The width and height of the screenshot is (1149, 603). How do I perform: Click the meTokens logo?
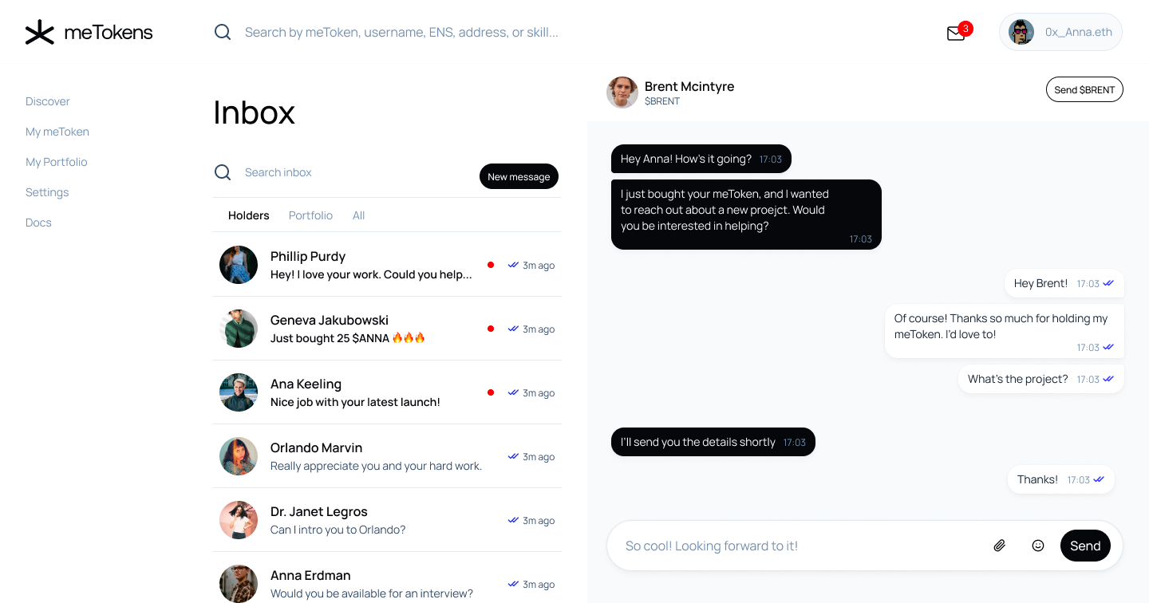(88, 32)
